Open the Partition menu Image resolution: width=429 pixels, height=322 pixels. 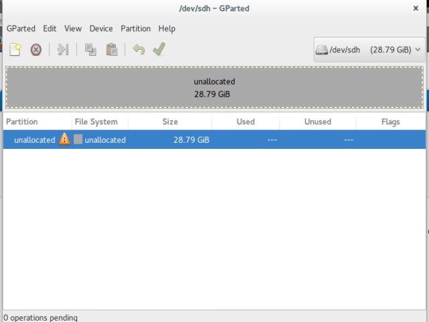(x=135, y=29)
